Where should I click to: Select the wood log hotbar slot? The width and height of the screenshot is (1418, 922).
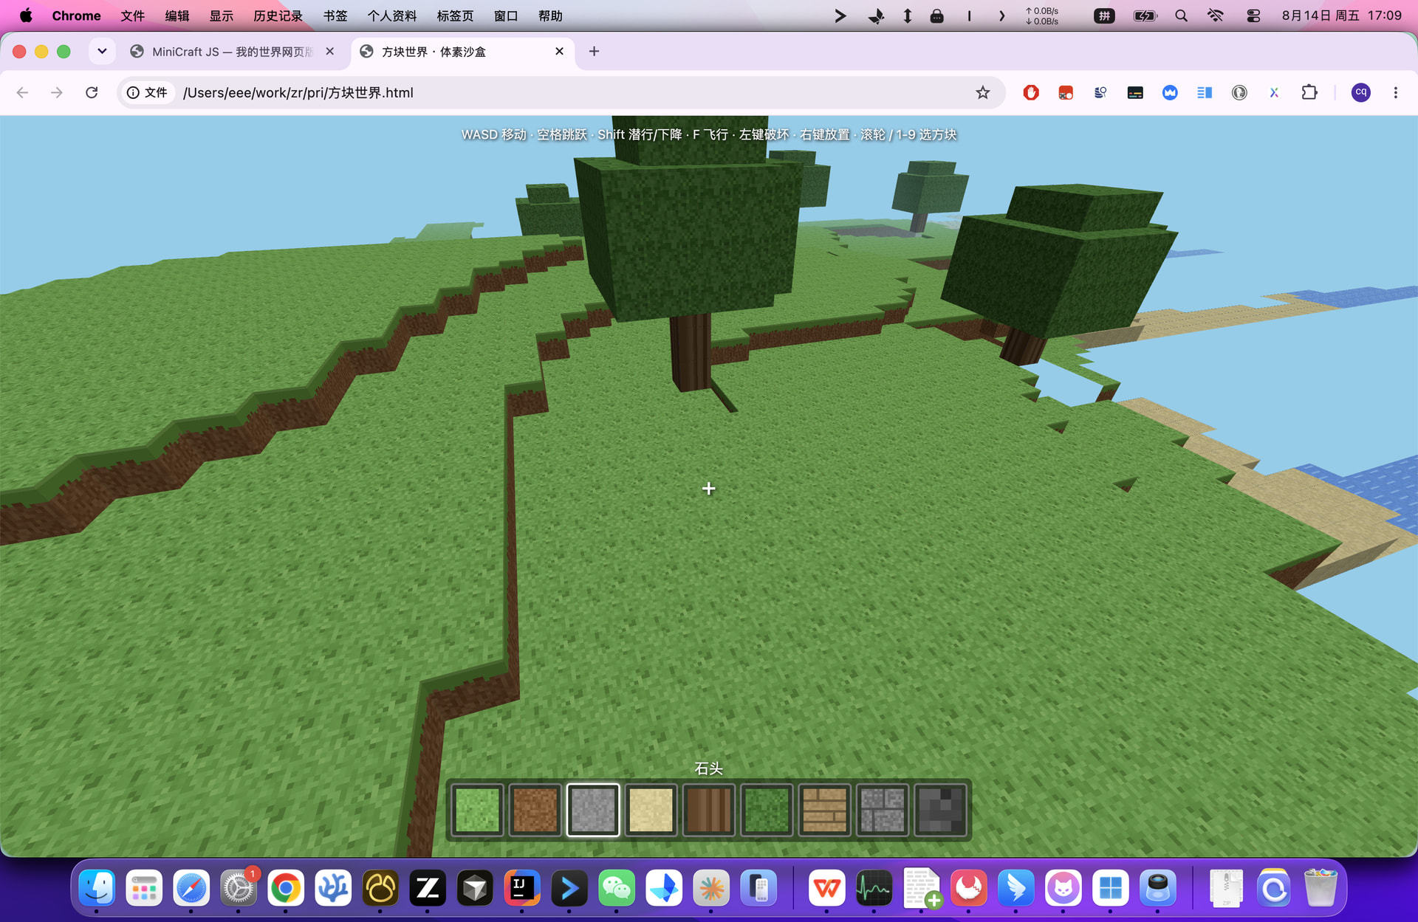pos(708,810)
